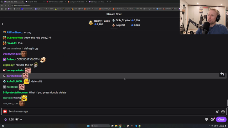Send message with the purple Chat button
The width and height of the screenshot is (228, 128).
tap(221, 119)
